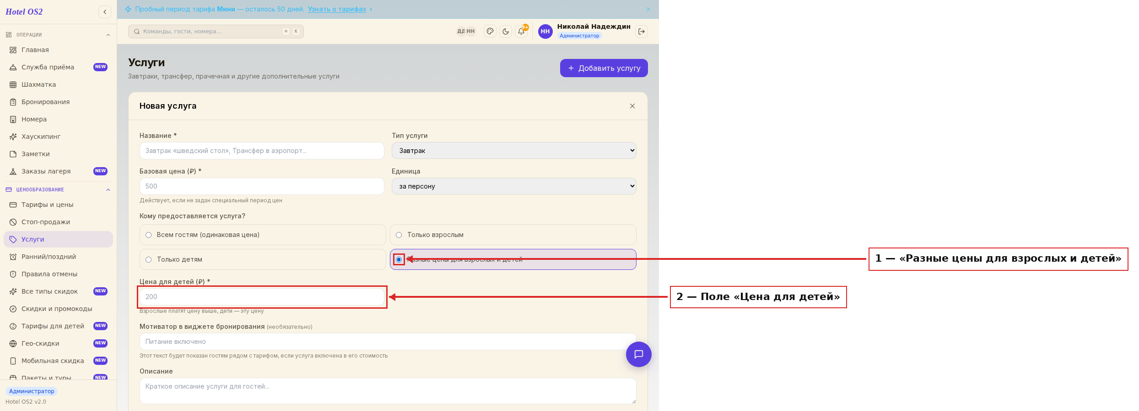The width and height of the screenshot is (1139, 411).
Task: Close the Новая услуга form
Action: click(x=632, y=106)
